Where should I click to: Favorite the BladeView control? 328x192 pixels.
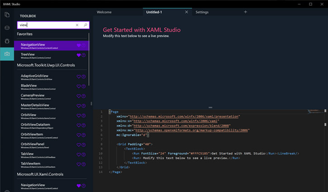point(79,86)
